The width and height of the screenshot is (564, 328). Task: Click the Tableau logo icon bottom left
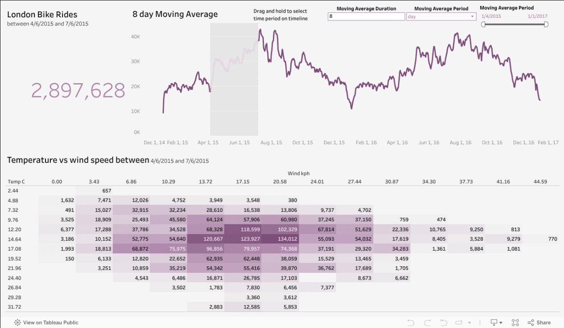tap(17, 322)
